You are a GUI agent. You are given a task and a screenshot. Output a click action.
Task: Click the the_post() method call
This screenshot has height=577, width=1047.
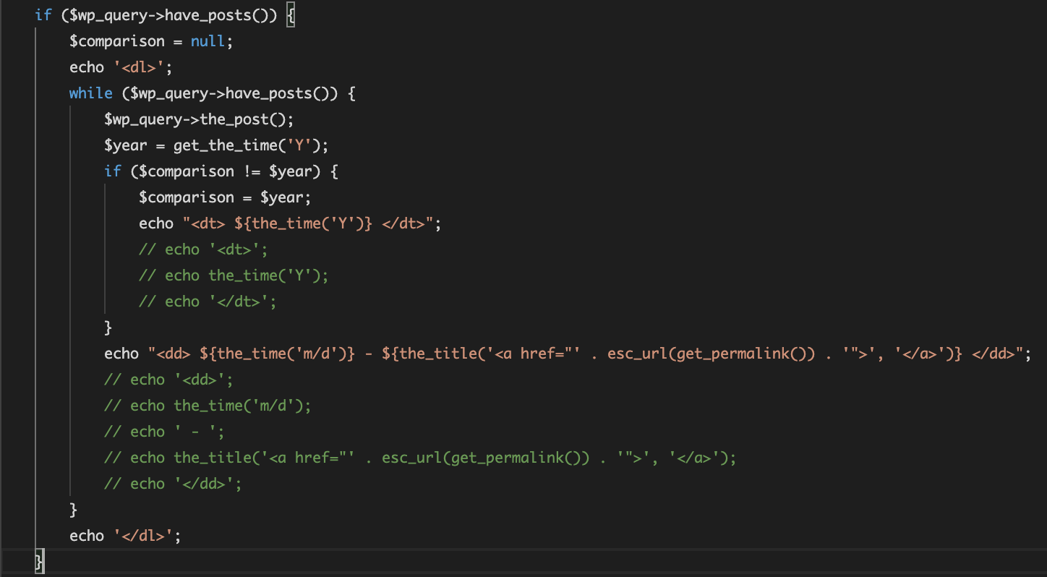(x=247, y=119)
